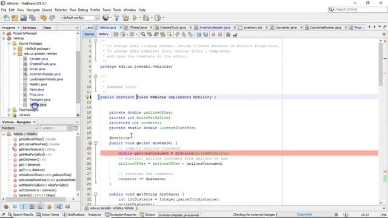
Task: Click the Last Edit editor toolbar icon
Action: [116, 35]
